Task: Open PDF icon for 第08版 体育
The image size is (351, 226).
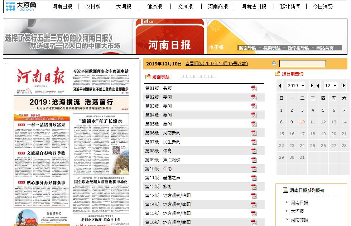Action: 254,151
